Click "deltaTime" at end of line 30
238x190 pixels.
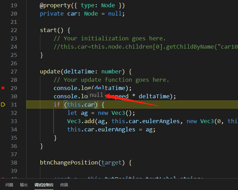tap(154, 96)
